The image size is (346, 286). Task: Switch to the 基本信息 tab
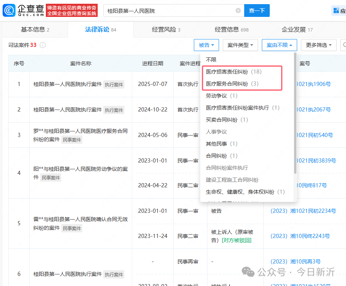tap(35, 30)
